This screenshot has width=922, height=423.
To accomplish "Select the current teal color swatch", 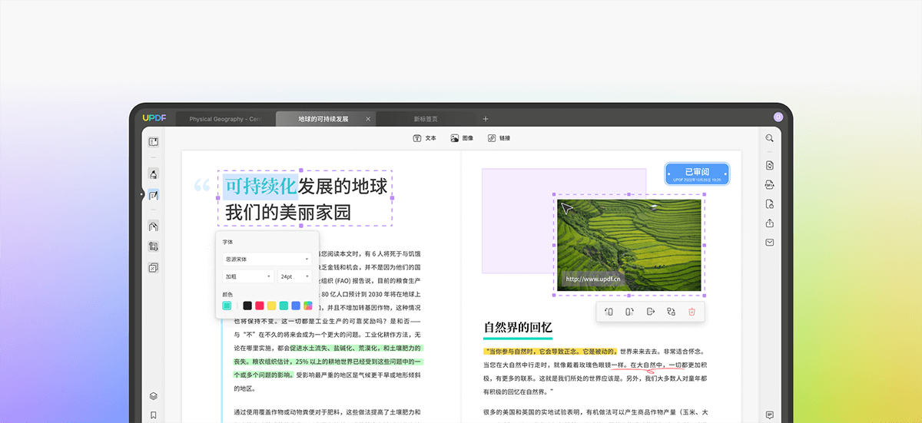I will (227, 306).
